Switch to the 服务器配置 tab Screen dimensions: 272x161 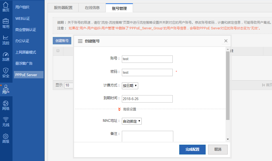tap(63, 8)
